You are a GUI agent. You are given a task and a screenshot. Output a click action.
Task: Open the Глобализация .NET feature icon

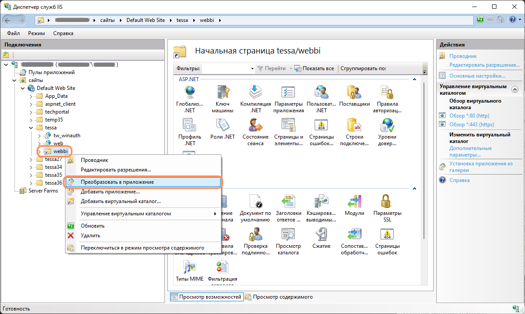pyautogui.click(x=189, y=93)
